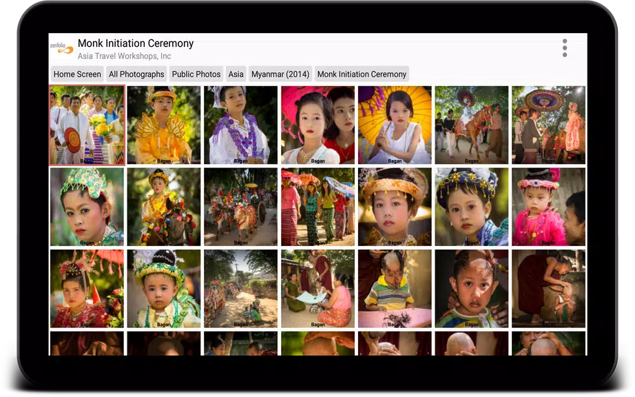
Task: Select the Public Photos breadcrumb
Action: (196, 74)
